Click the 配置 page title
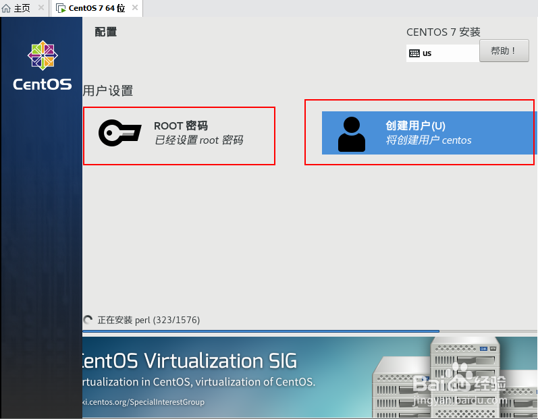 tap(106, 32)
